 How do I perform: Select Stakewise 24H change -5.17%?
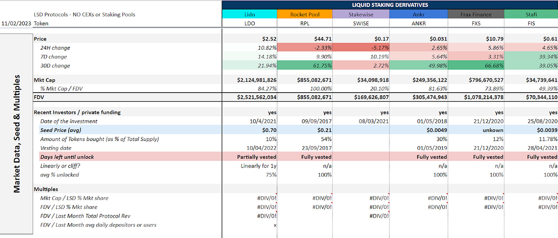(x=361, y=48)
